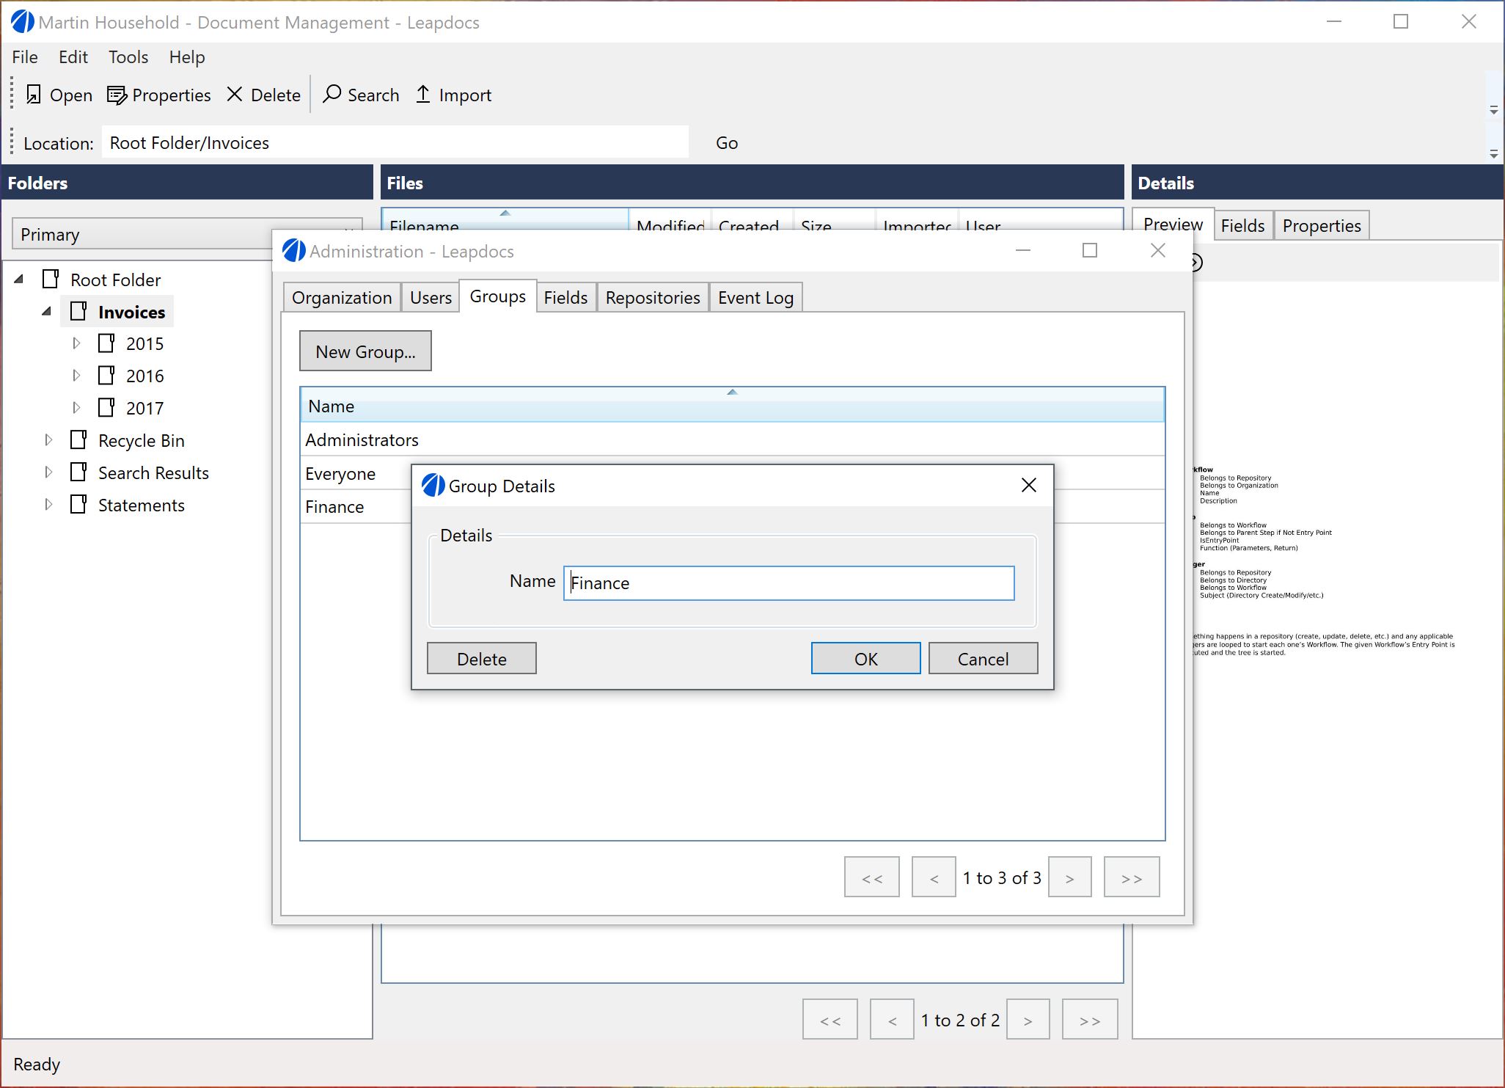Open the Details Properties tab

click(1322, 225)
